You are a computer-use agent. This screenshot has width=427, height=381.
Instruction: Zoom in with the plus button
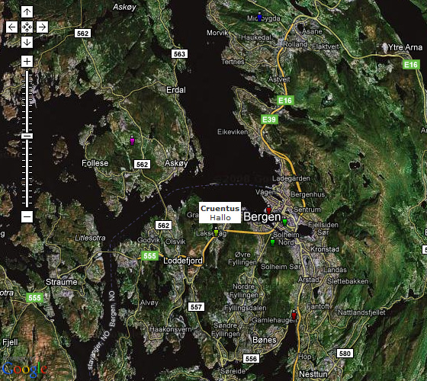tap(27, 61)
